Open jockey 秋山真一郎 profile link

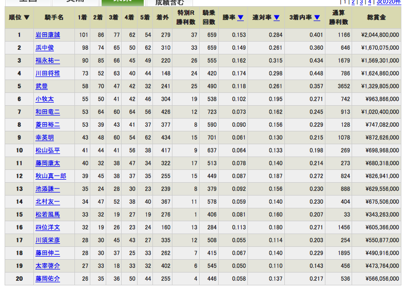[51, 176]
